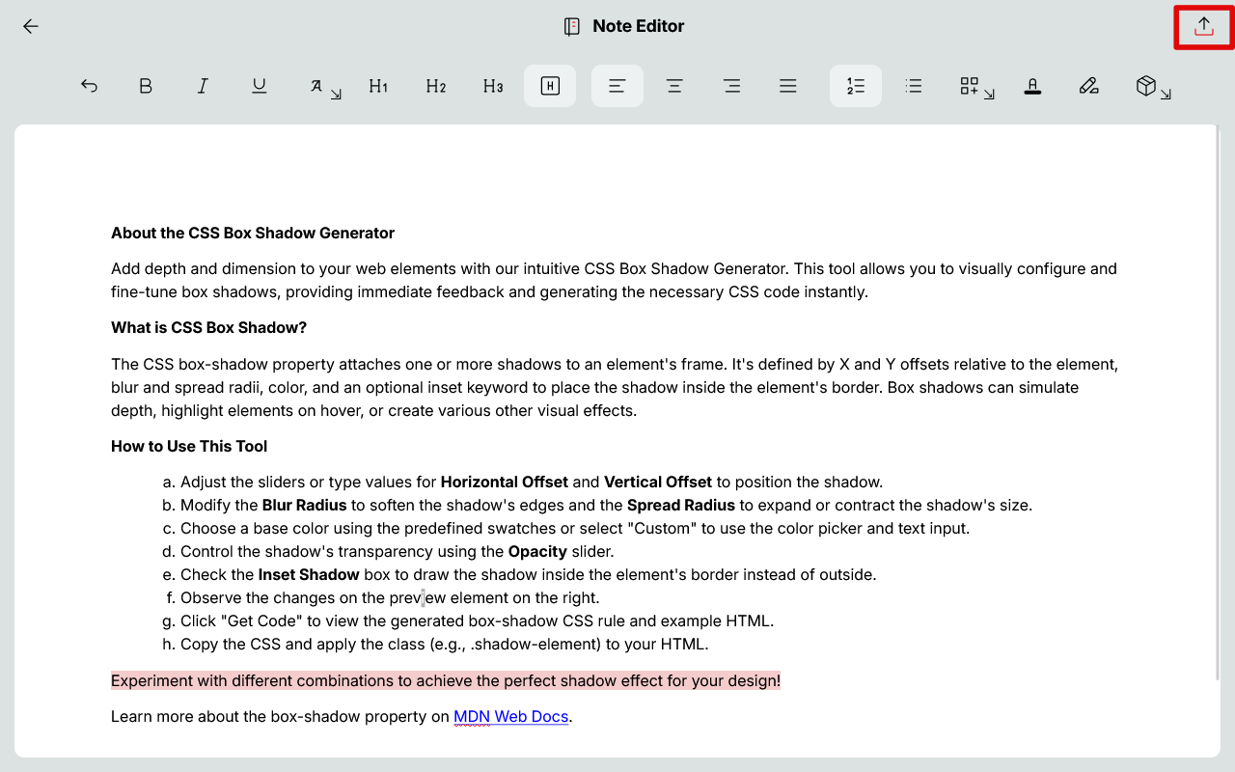
Task: Justify the paragraph text
Action: (x=788, y=86)
